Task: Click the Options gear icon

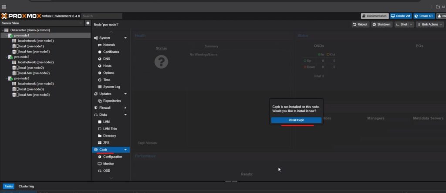Action: (100, 73)
